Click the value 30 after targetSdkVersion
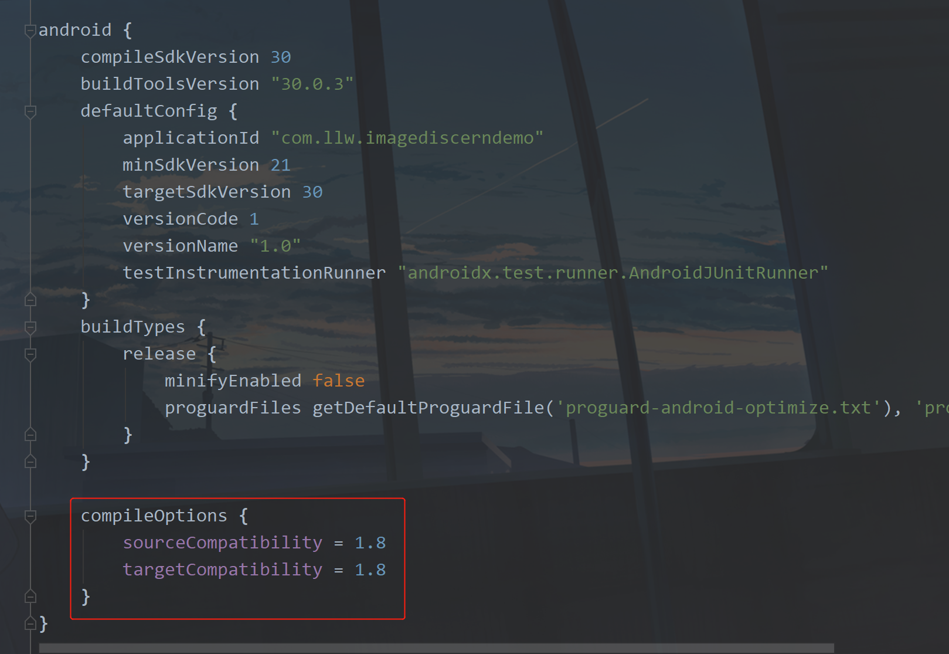949x654 pixels. coord(312,192)
